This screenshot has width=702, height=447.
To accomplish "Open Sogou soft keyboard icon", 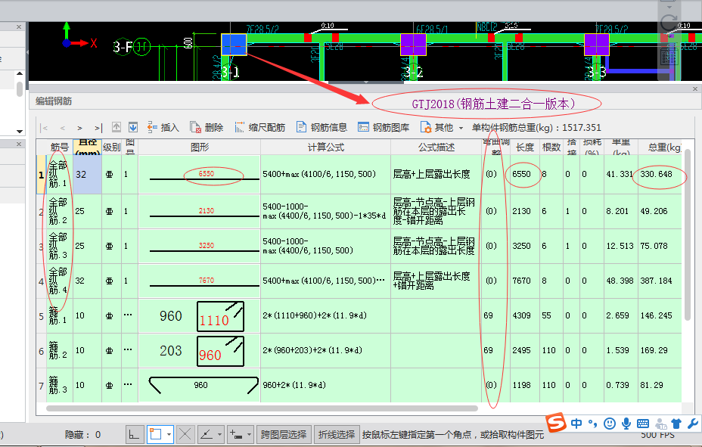I will coord(643,424).
